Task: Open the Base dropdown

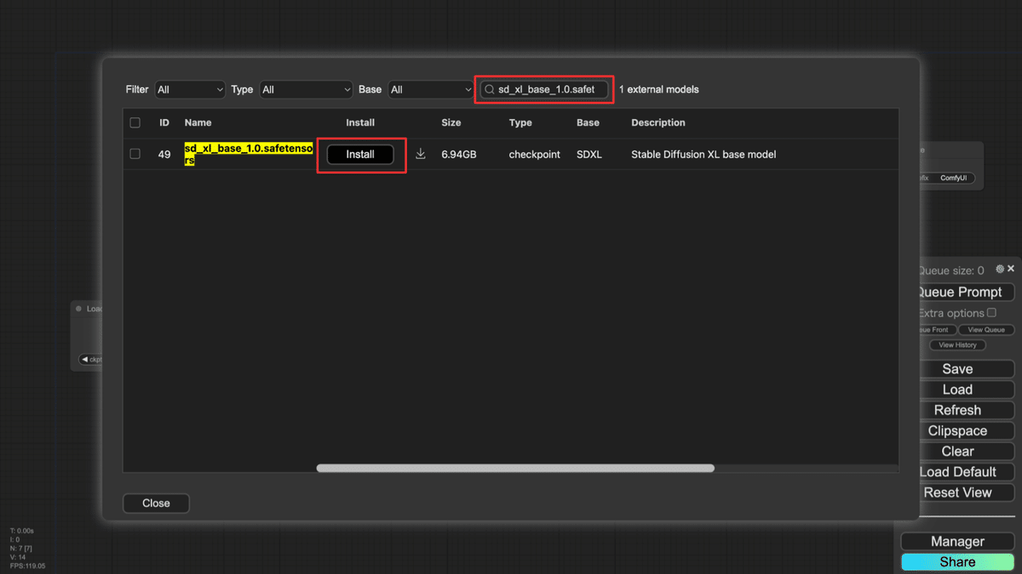Action: click(x=431, y=89)
